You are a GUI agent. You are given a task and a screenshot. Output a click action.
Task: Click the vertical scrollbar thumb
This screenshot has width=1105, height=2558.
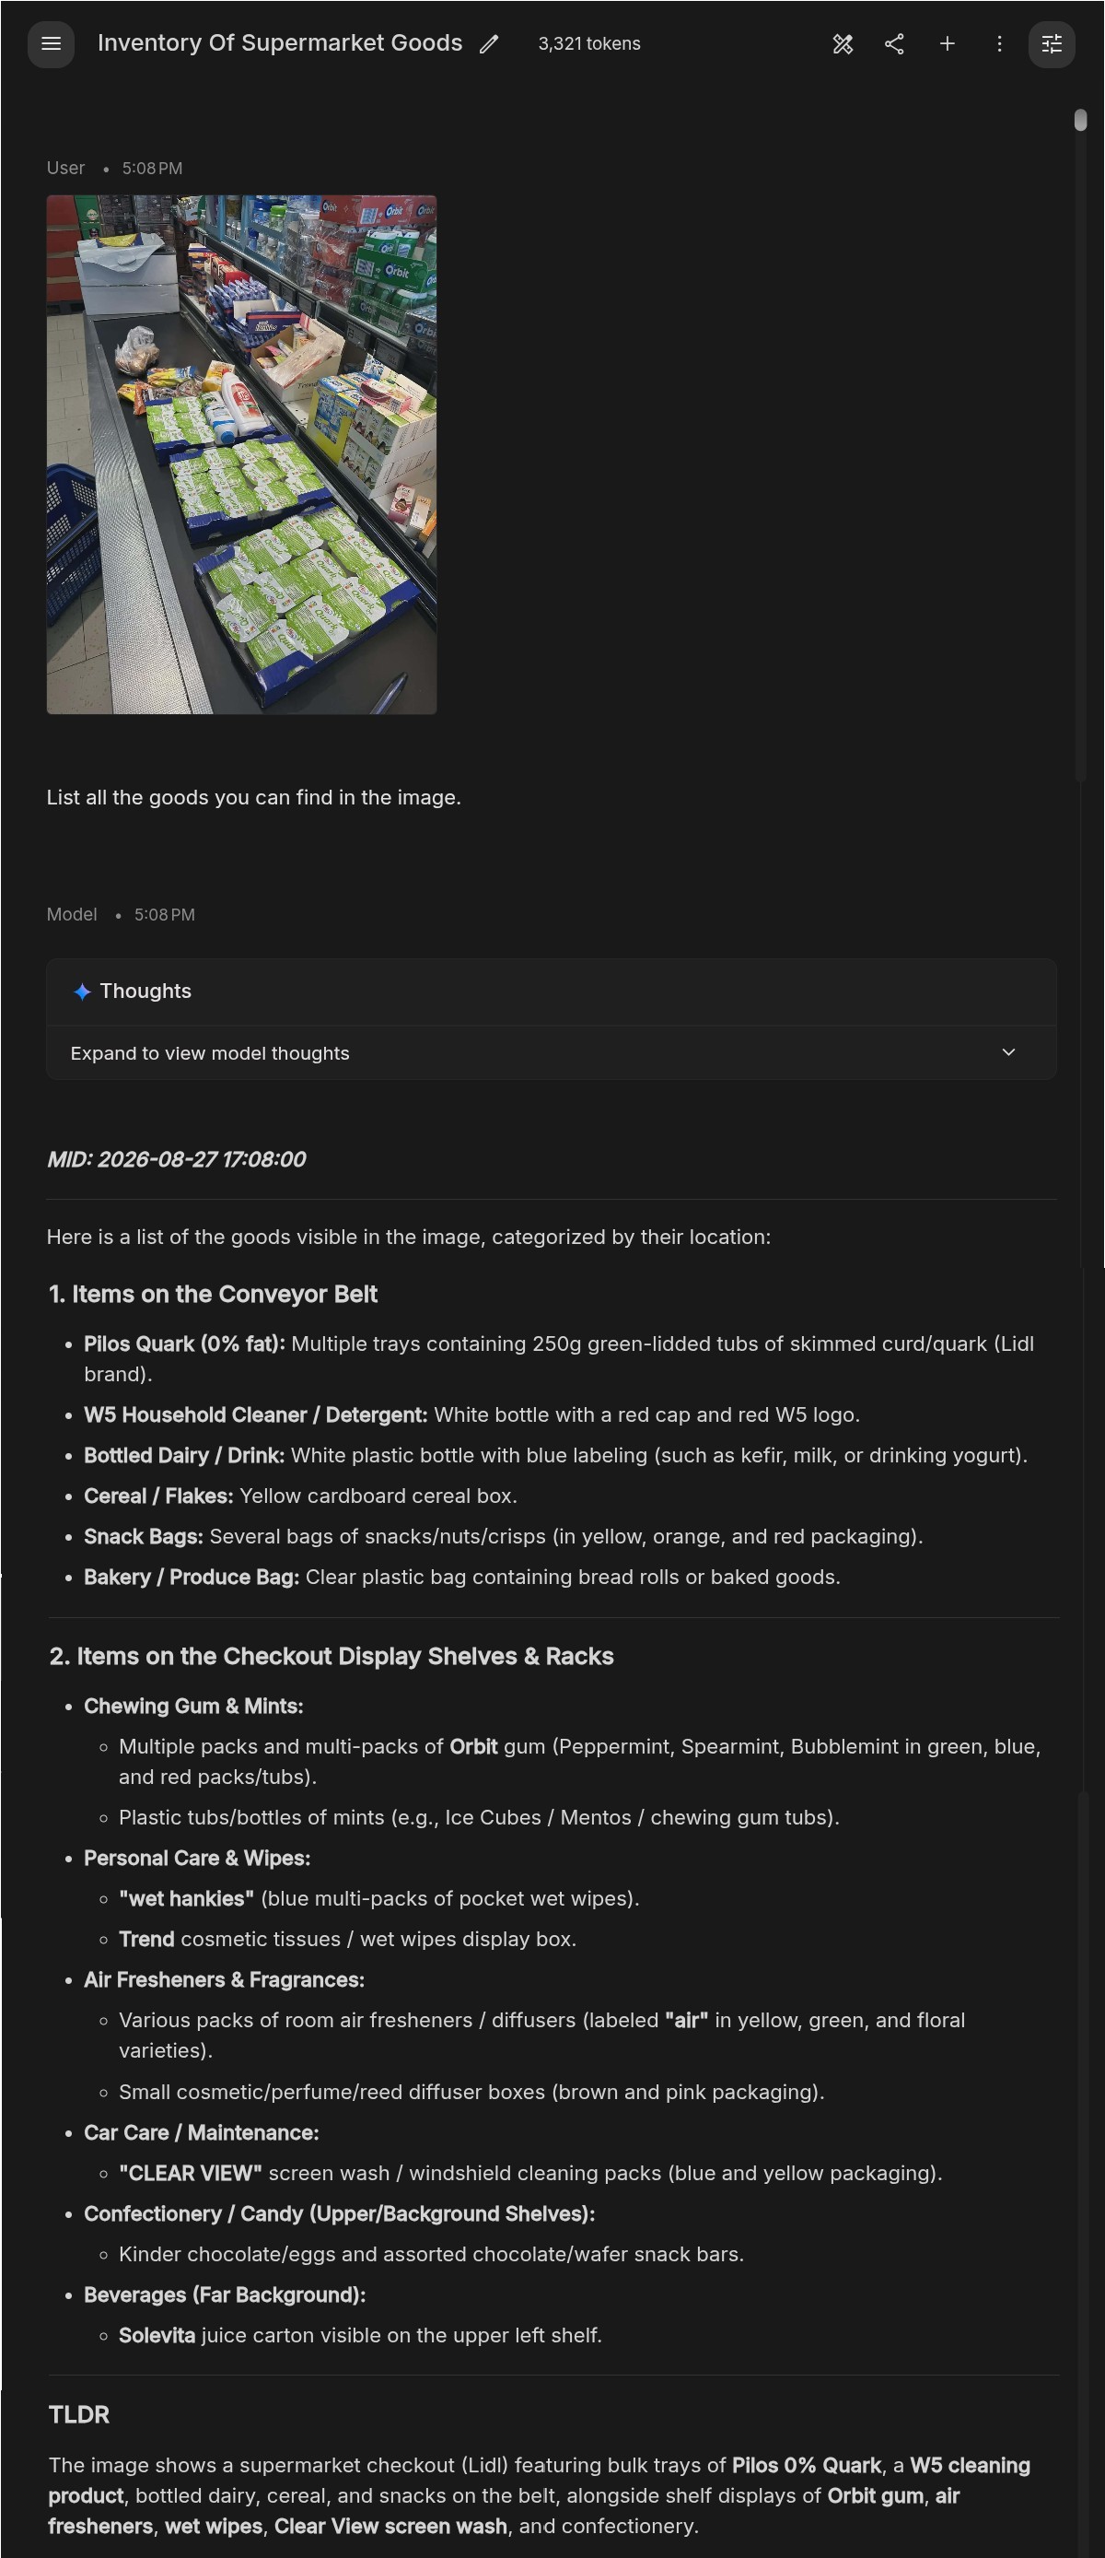point(1080,120)
